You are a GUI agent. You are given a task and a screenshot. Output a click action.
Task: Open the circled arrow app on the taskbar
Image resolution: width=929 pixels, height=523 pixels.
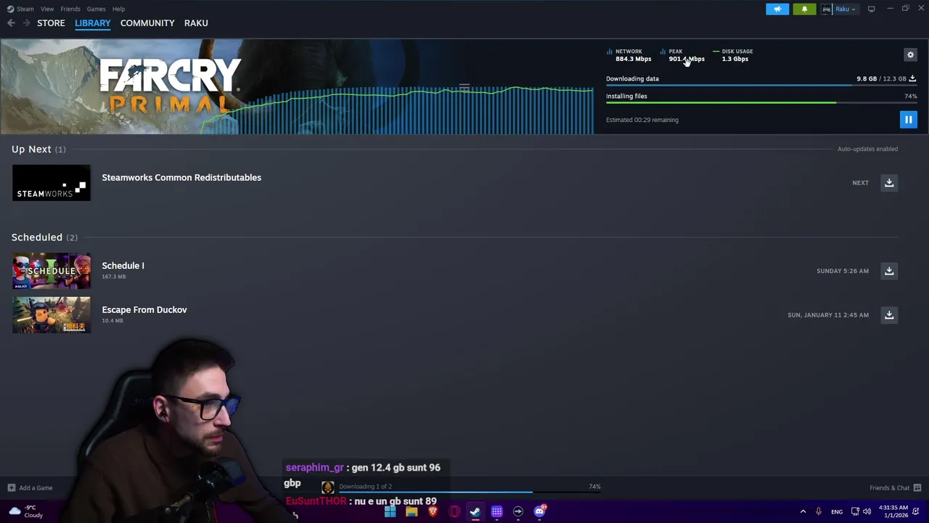click(x=517, y=511)
